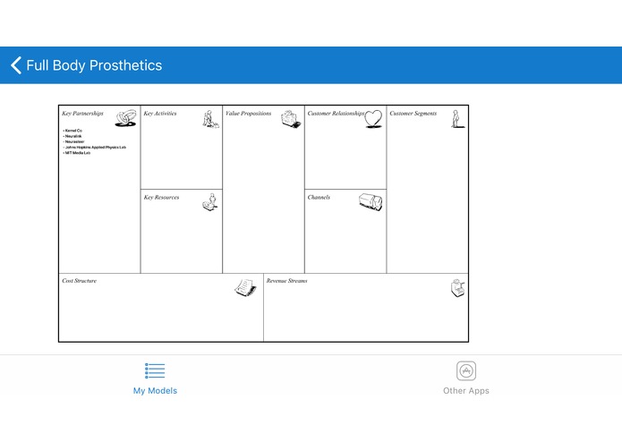Screen dimensions: 622x442
Task: Select the Revenue Streams heading
Action: (286, 281)
